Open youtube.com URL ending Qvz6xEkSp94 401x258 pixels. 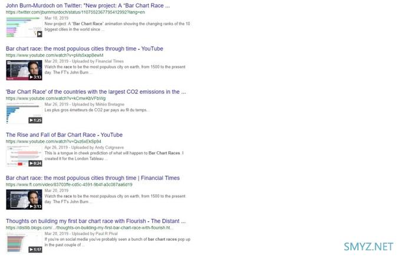pos(54,141)
